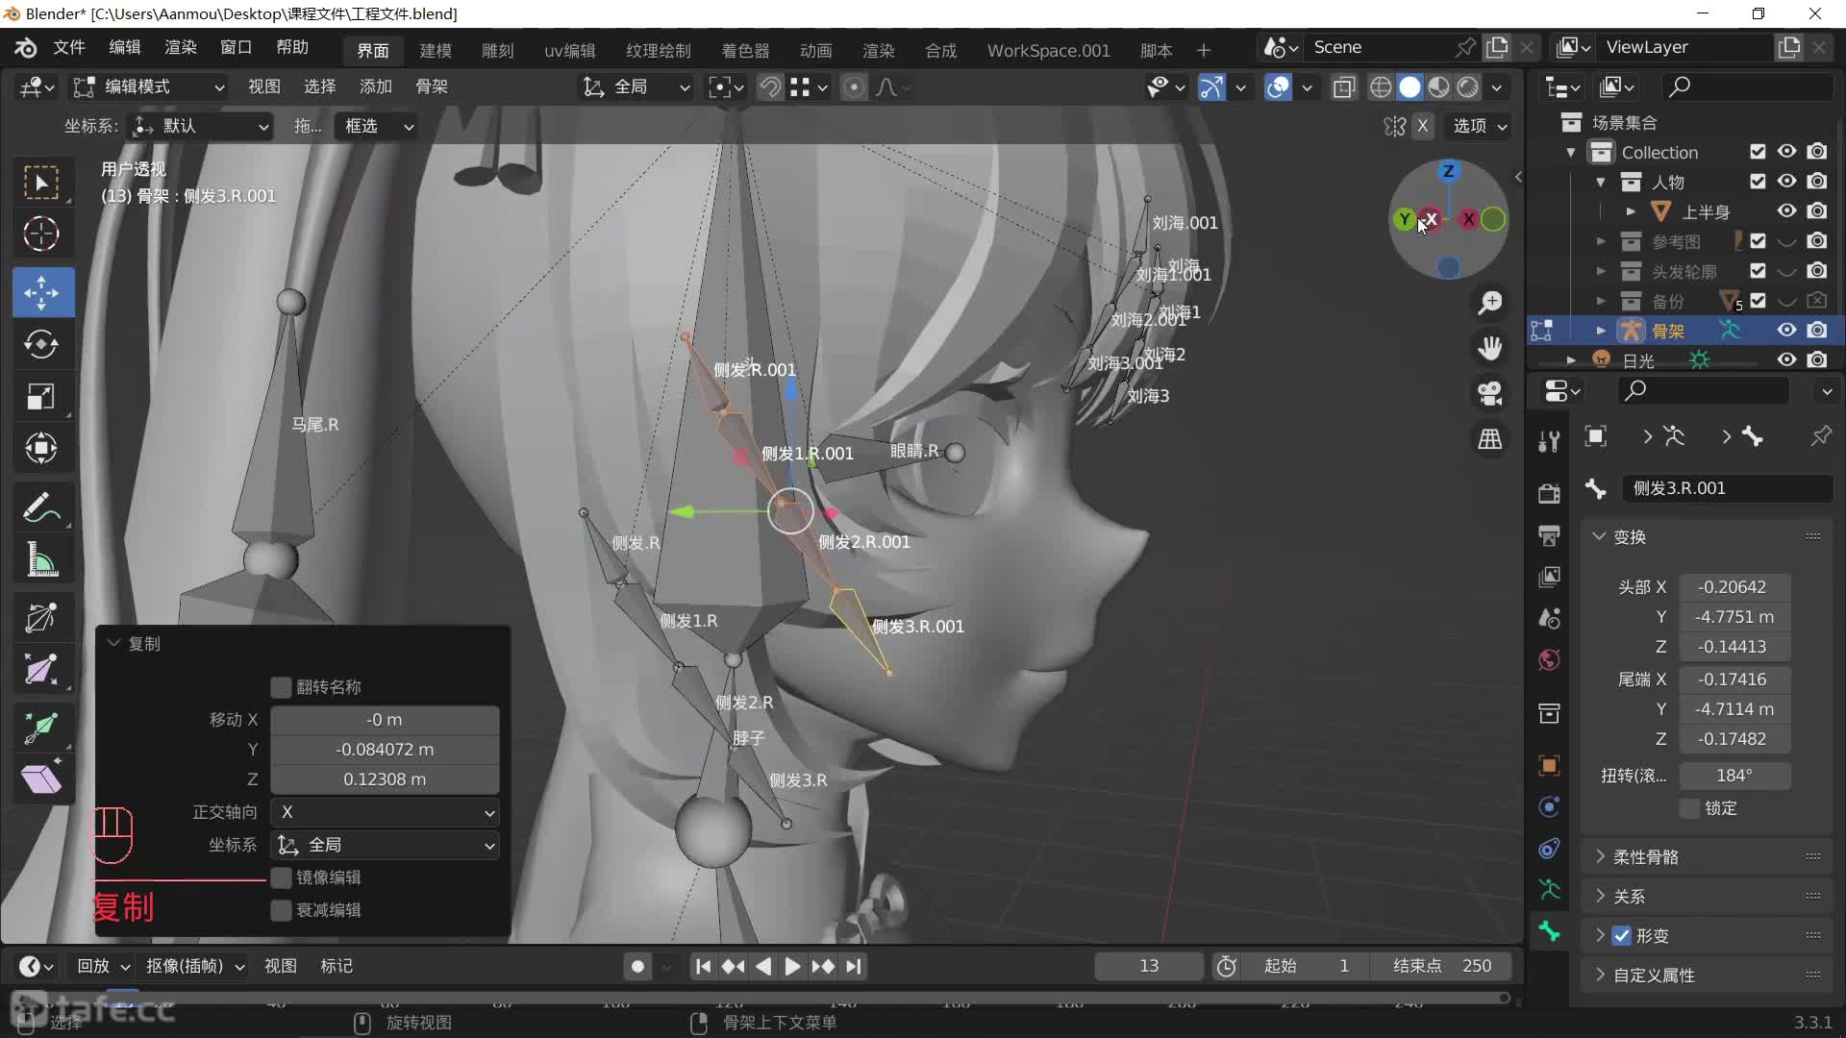Select solid viewport shading
1846x1038 pixels.
pos(1409,87)
